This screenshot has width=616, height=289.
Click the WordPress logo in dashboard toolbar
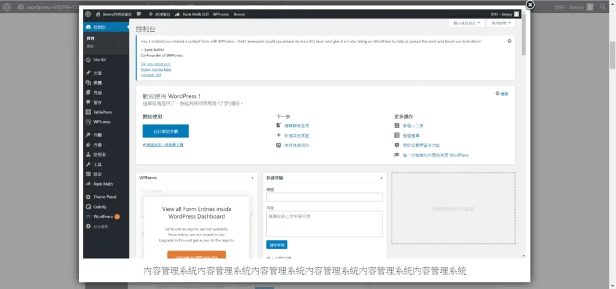88,14
